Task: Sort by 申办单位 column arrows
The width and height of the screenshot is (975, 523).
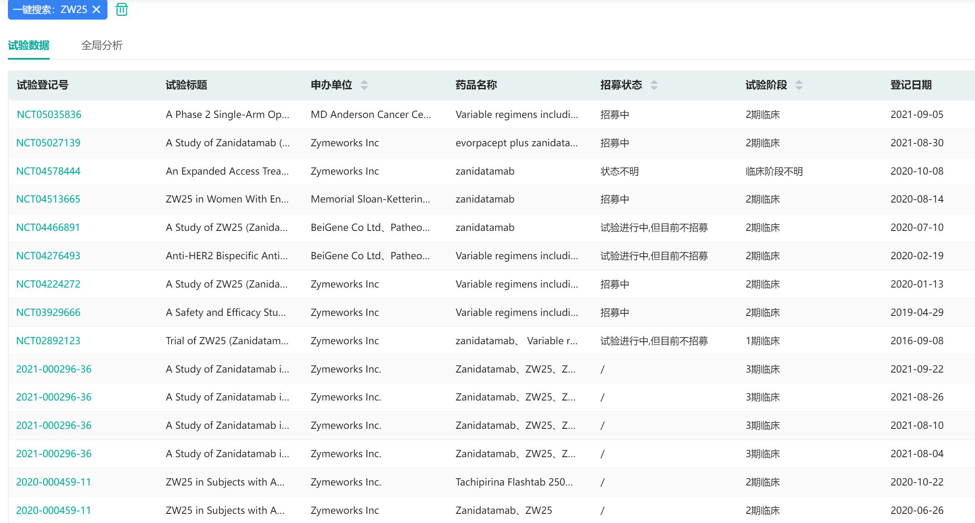Action: click(x=364, y=85)
